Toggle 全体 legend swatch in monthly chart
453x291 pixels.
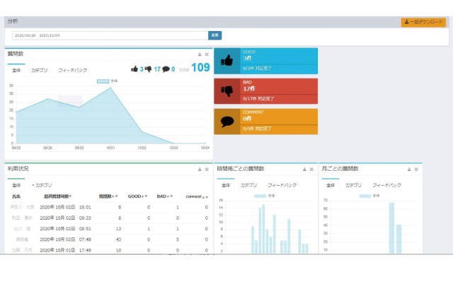[x=365, y=196]
